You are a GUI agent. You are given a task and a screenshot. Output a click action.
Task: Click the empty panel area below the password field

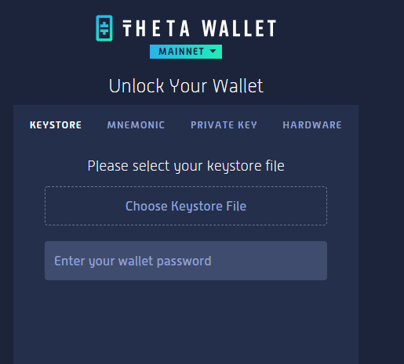186,323
